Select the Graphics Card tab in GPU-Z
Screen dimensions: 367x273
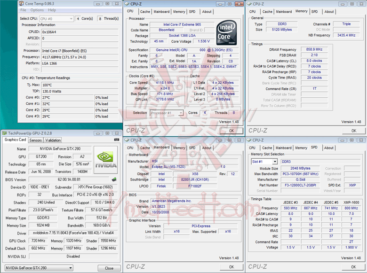tap(16, 140)
